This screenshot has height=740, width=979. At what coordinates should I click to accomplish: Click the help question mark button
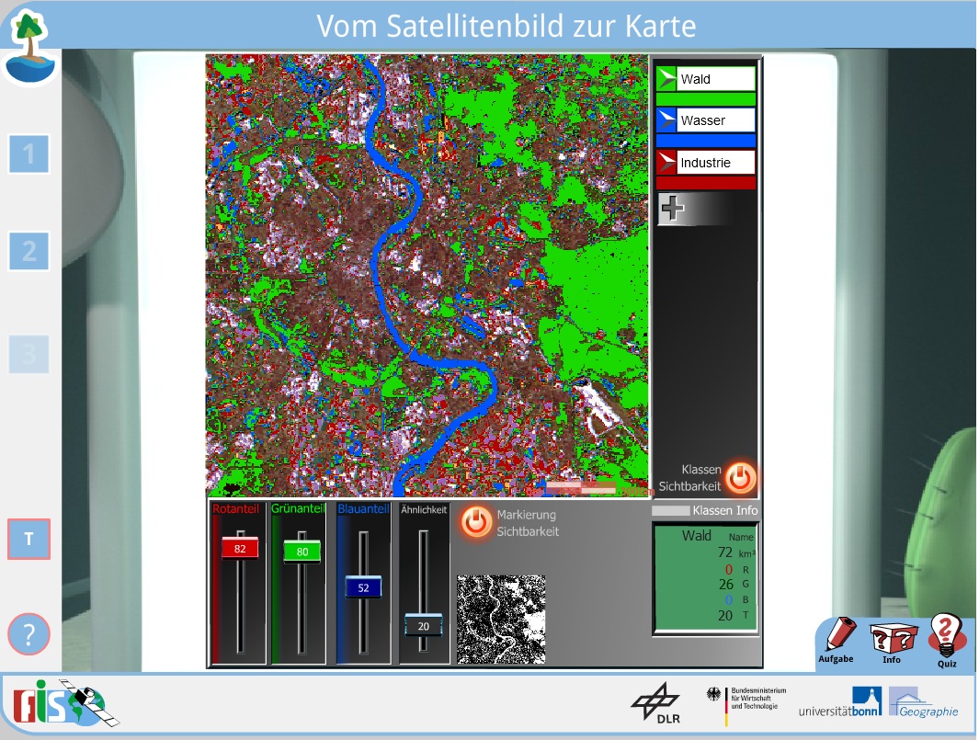point(28,633)
